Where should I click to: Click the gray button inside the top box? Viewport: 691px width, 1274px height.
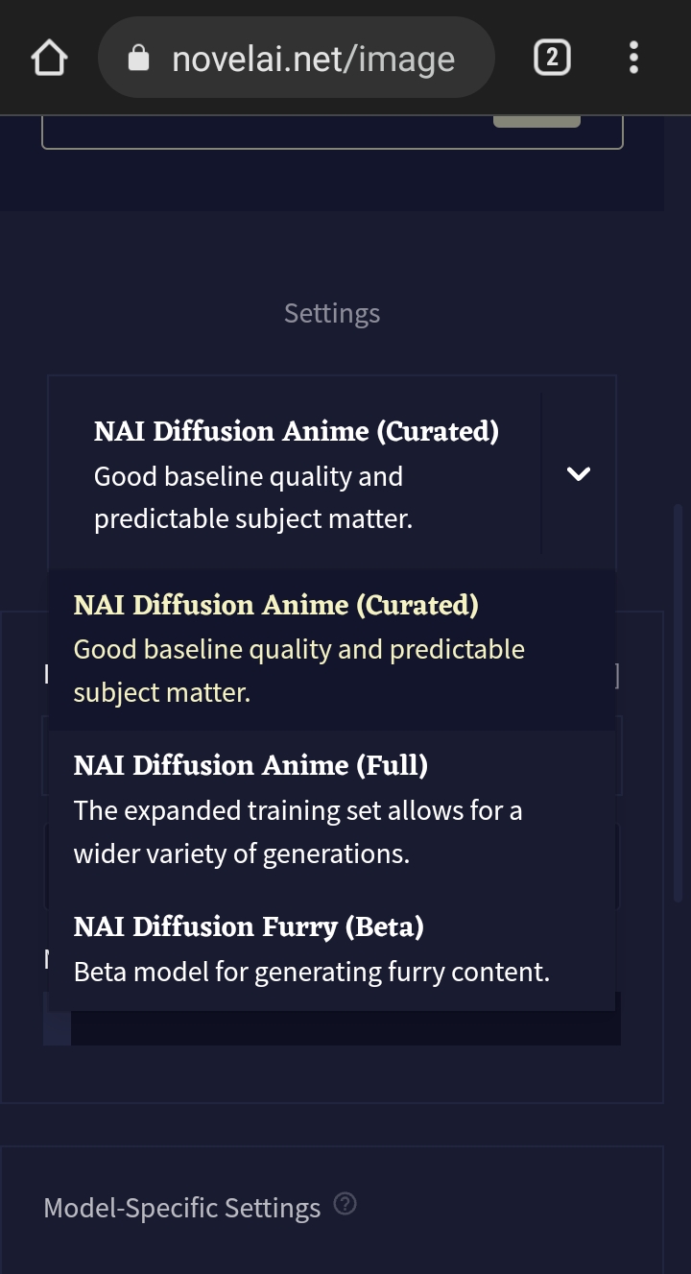[x=536, y=122]
